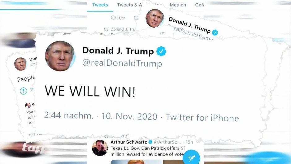This screenshot has height=164, width=291.
Task: Select the Tweets & Antworten tab
Action: (x=129, y=5)
